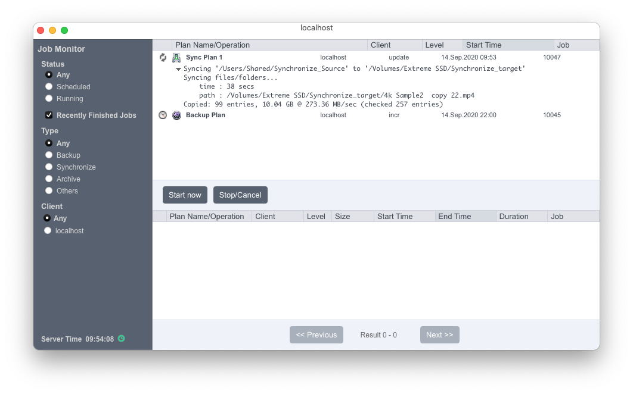Screen dimensions: 633x394
Task: Click localhost client cell in Sync Plan 1 row
Action: (333, 57)
